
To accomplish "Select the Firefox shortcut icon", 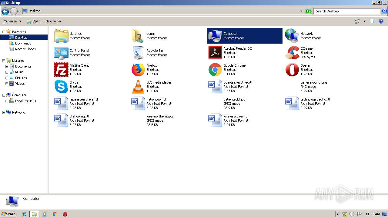I will pos(138,70).
